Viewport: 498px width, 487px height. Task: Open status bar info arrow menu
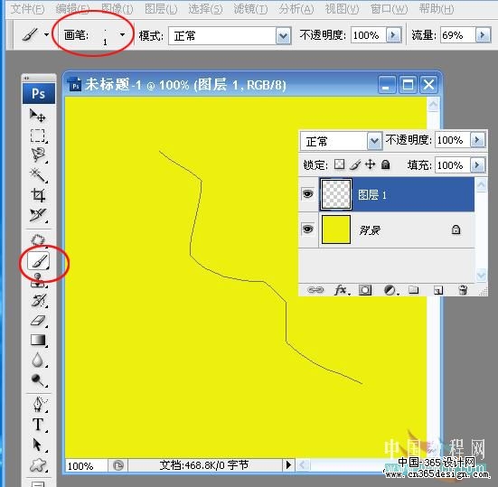(x=288, y=465)
